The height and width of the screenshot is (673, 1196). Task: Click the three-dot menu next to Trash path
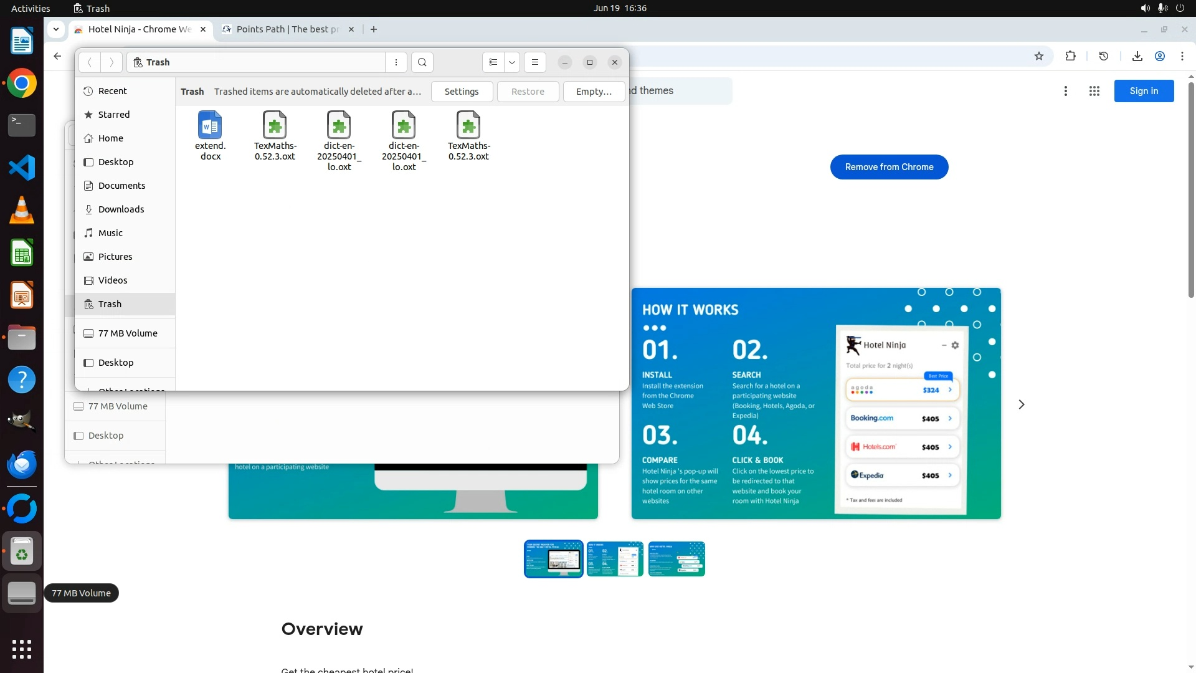click(396, 62)
